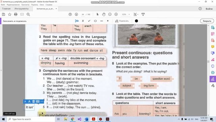Click the page number field

click(83, 14)
